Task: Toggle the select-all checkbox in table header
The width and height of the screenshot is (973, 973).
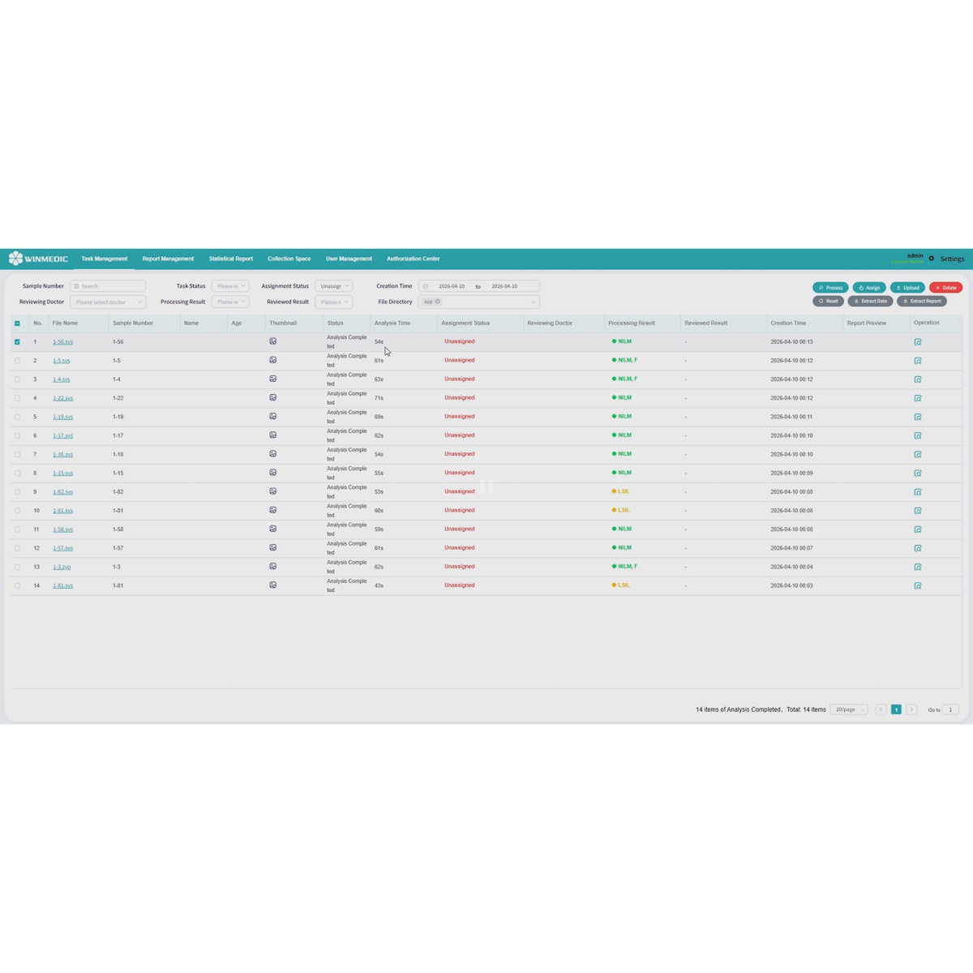Action: [x=17, y=324]
